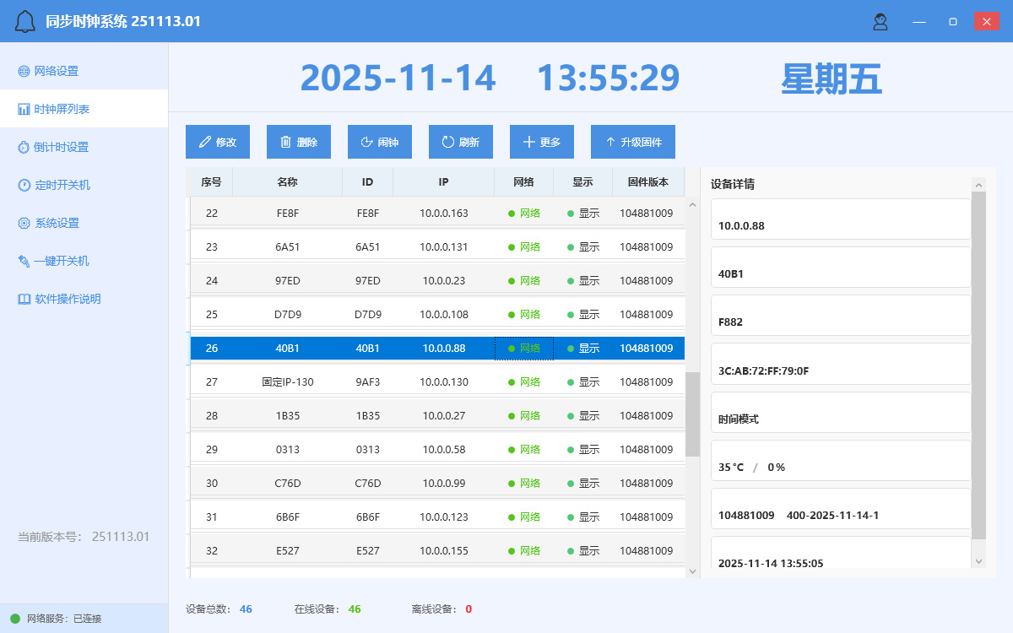Click the down chevron on 设备详情 panel

[978, 560]
